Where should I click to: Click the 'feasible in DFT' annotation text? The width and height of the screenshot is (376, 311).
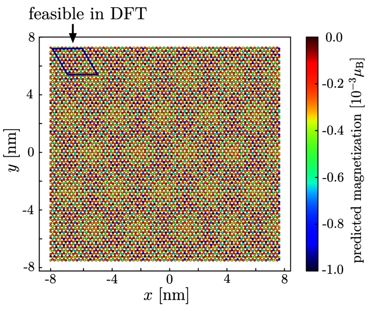[88, 14]
